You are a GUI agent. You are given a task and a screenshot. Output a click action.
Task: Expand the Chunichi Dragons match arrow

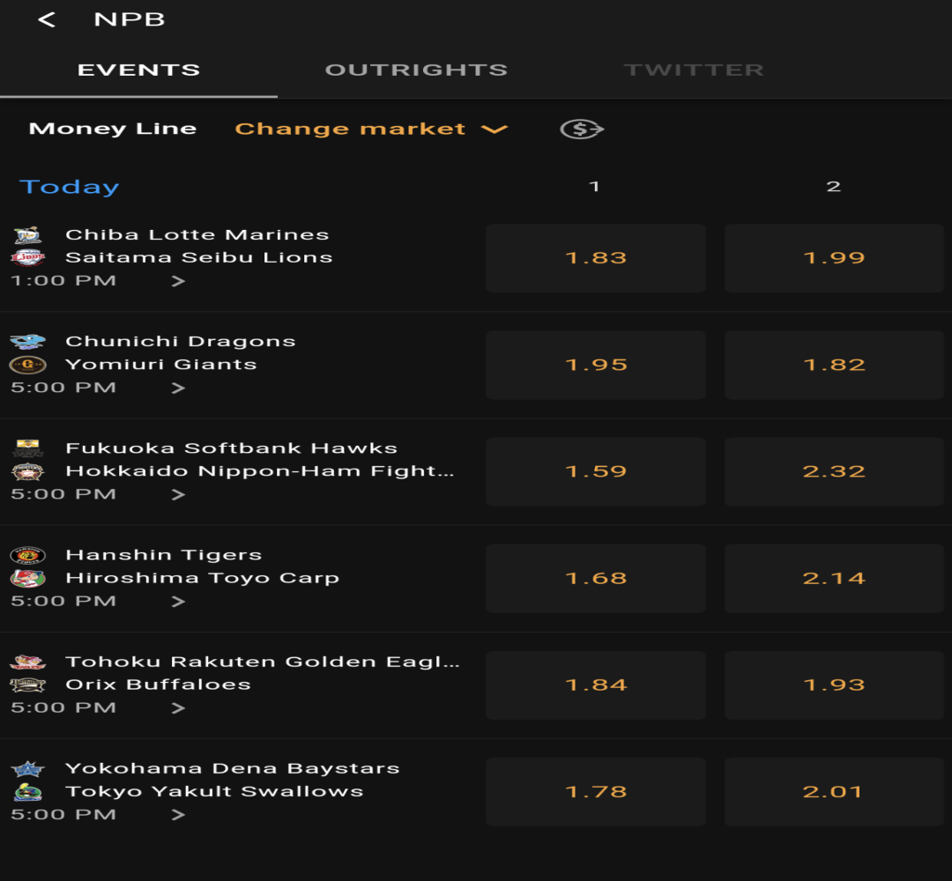point(178,388)
